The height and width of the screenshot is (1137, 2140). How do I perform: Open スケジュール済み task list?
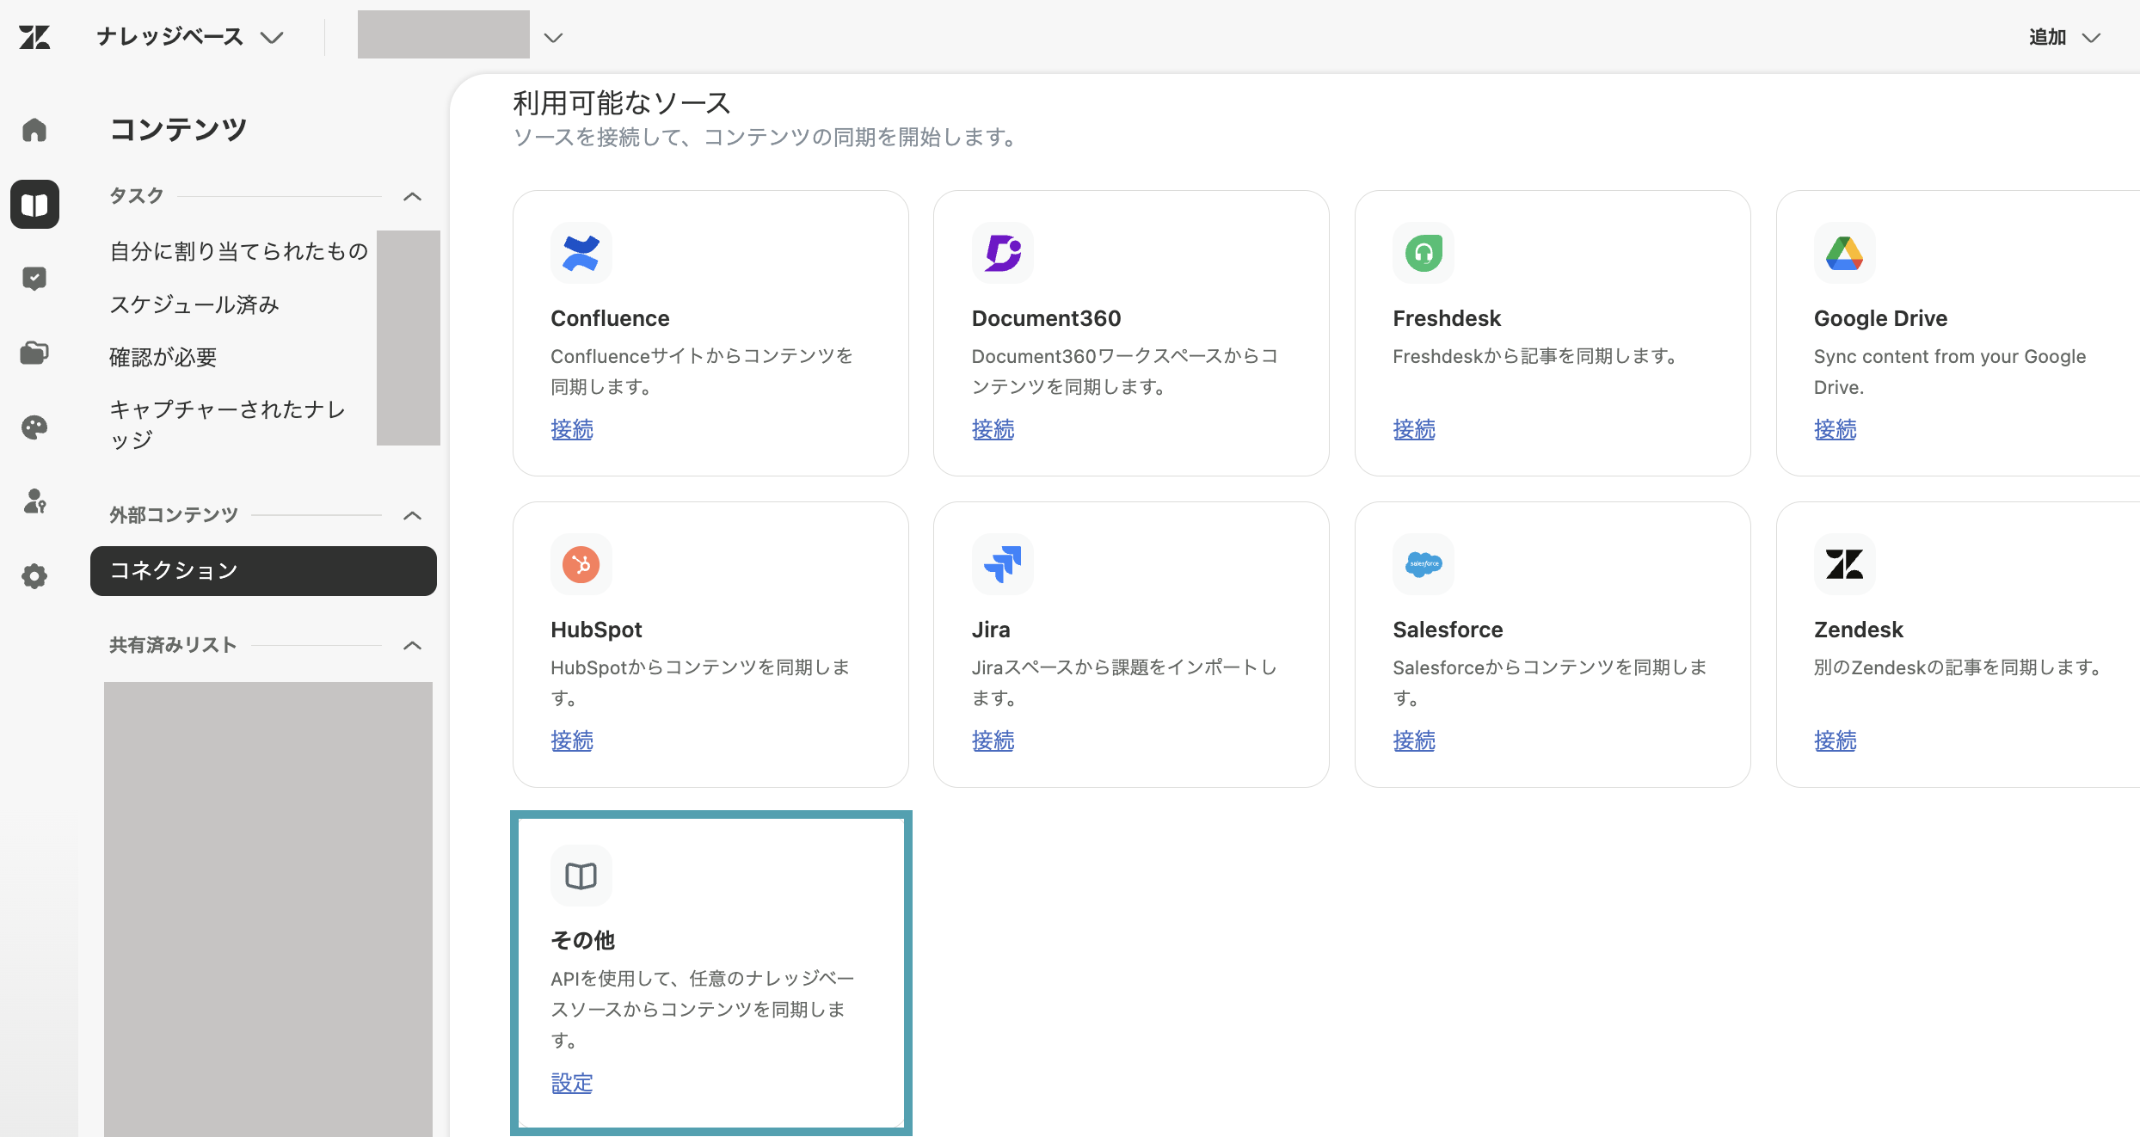tap(194, 304)
